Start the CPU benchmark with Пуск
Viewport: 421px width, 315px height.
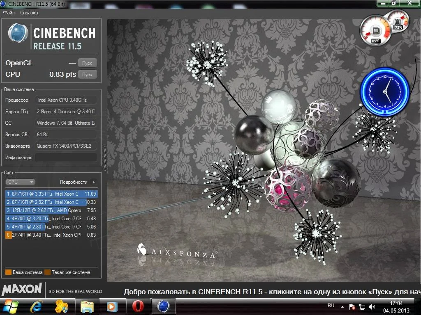point(87,75)
